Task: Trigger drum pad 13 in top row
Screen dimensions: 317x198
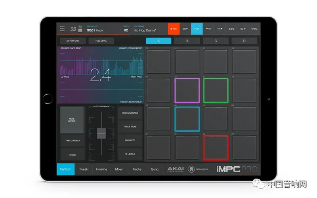Action: (x=158, y=62)
